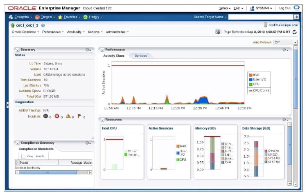The image size is (307, 196).
Task: Click the SYSMAN user avatar icon
Action: [x=252, y=9]
